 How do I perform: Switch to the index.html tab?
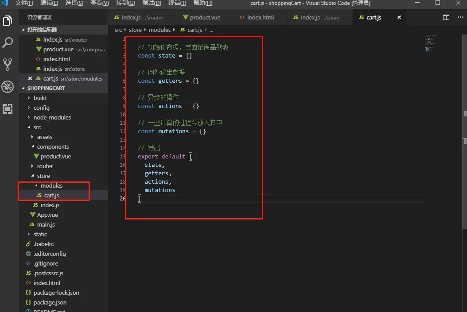tap(260, 18)
